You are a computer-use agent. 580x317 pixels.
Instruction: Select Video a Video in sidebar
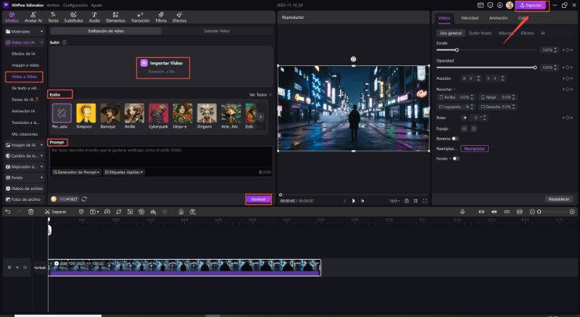pyautogui.click(x=24, y=77)
